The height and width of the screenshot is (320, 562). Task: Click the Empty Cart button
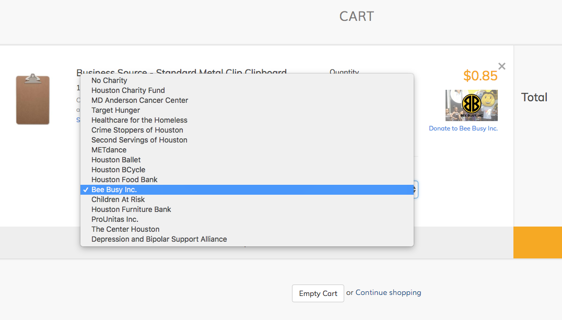318,293
